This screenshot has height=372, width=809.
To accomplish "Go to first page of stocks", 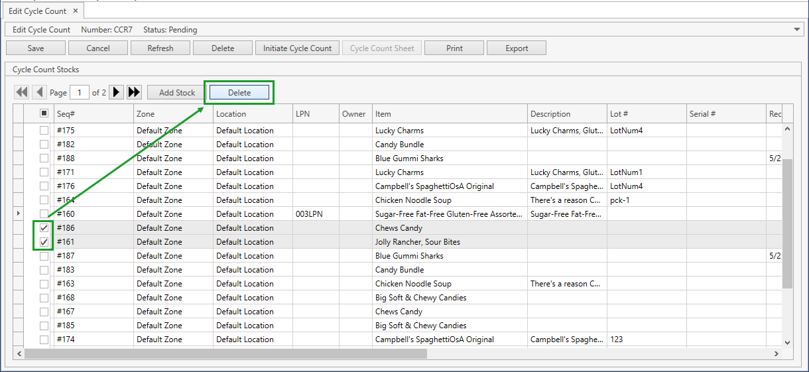I will click(21, 92).
